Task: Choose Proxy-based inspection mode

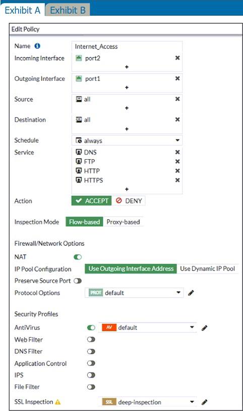Action: 123,222
